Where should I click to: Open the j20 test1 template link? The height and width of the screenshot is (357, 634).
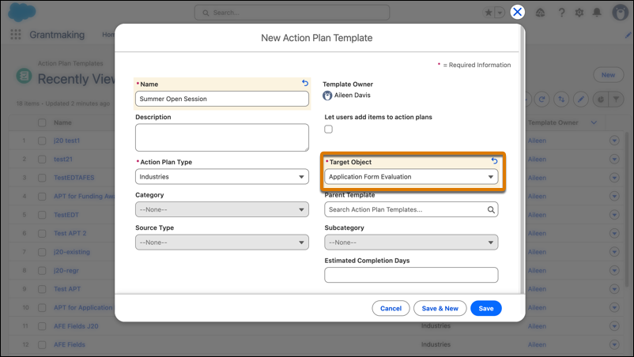66,141
